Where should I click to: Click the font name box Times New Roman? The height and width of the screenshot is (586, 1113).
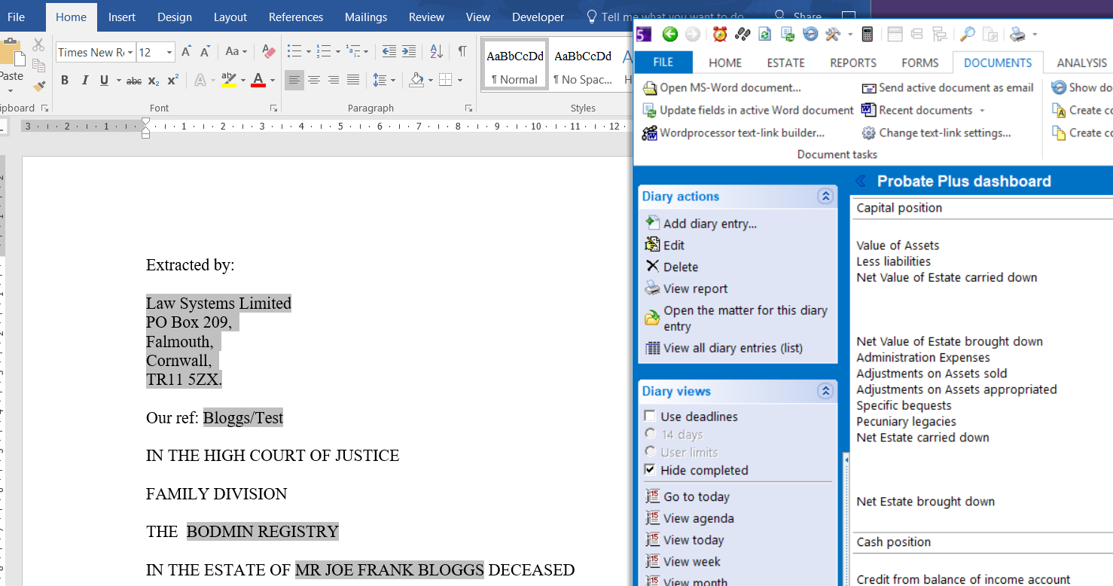click(x=90, y=53)
